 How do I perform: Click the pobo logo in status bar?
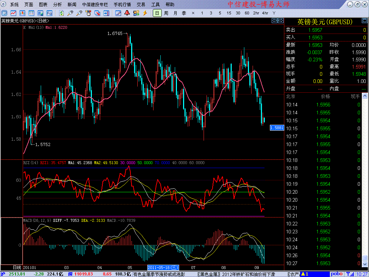coord(337,274)
